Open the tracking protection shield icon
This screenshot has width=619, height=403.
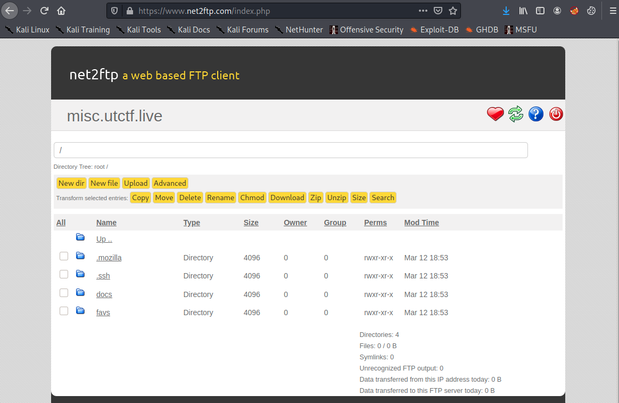click(114, 11)
